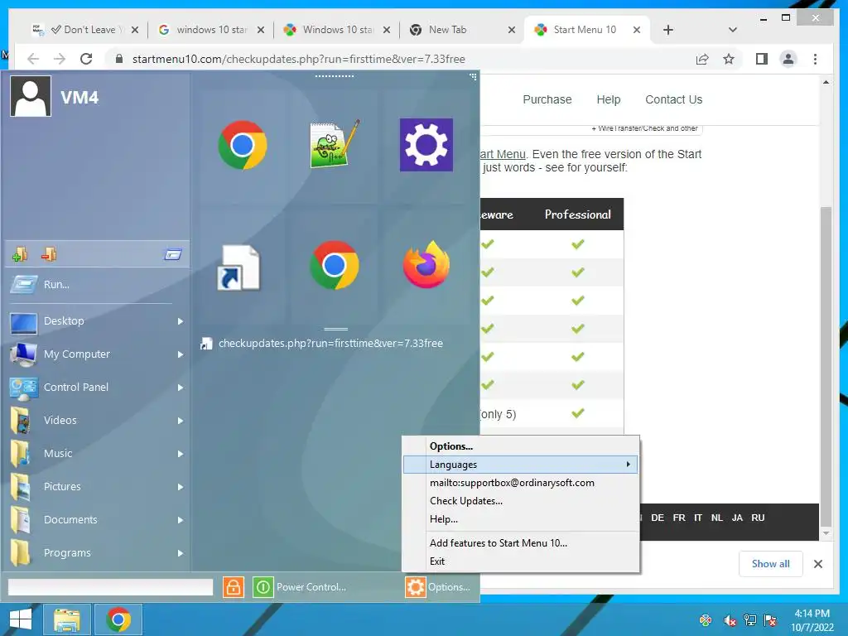Expand the Music folder submenu

(180, 454)
